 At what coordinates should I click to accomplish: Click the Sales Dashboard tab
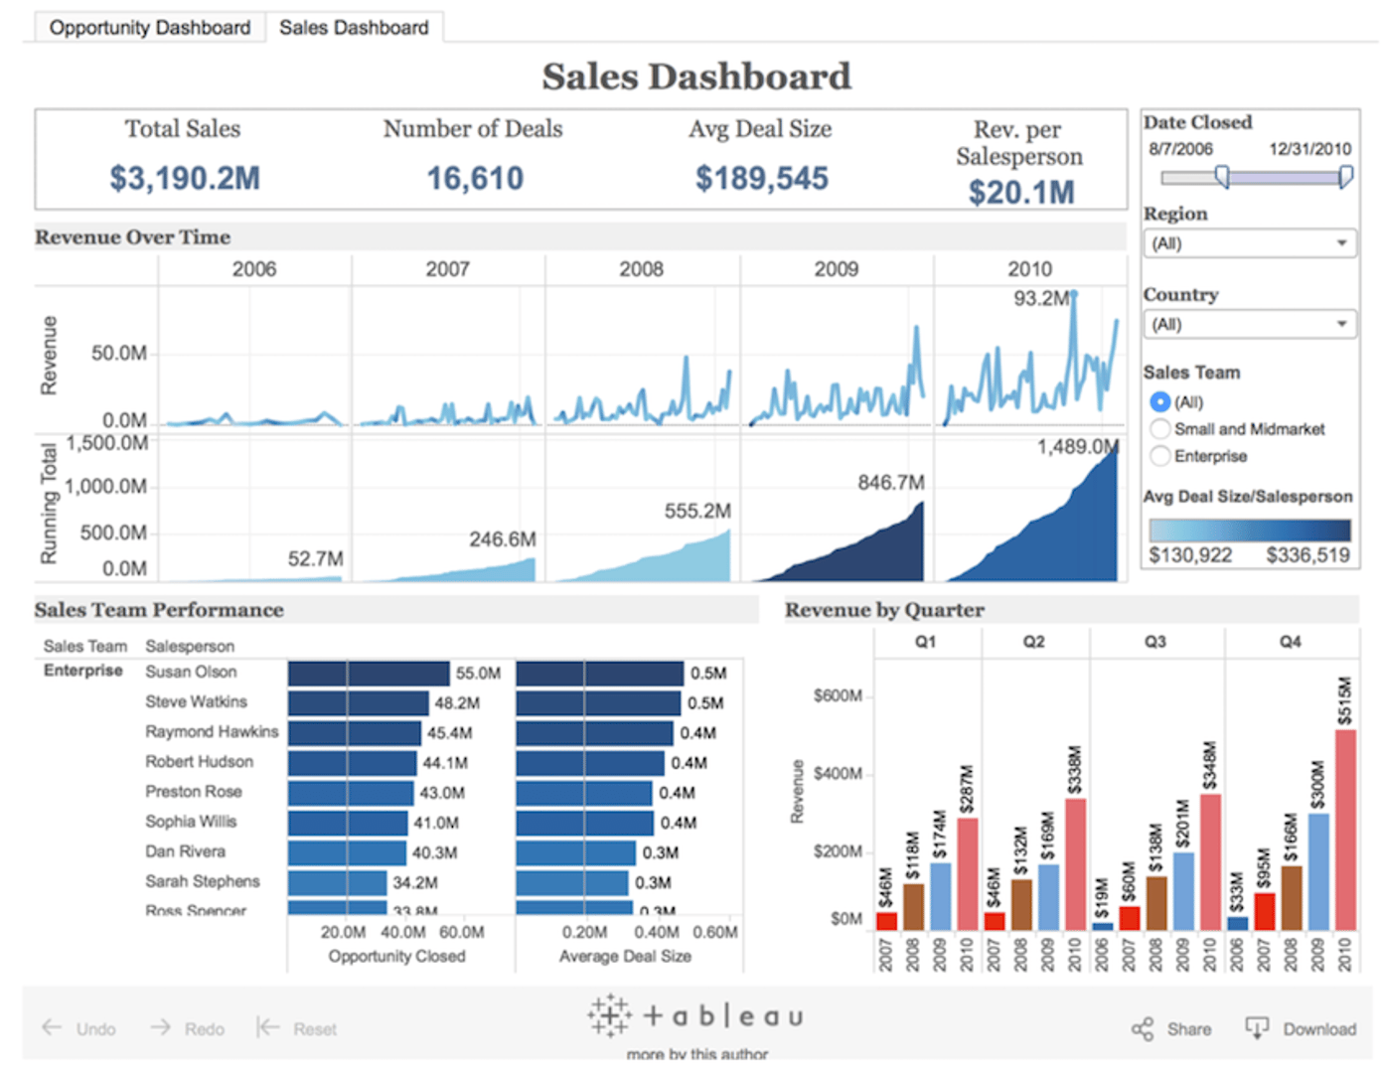(356, 27)
